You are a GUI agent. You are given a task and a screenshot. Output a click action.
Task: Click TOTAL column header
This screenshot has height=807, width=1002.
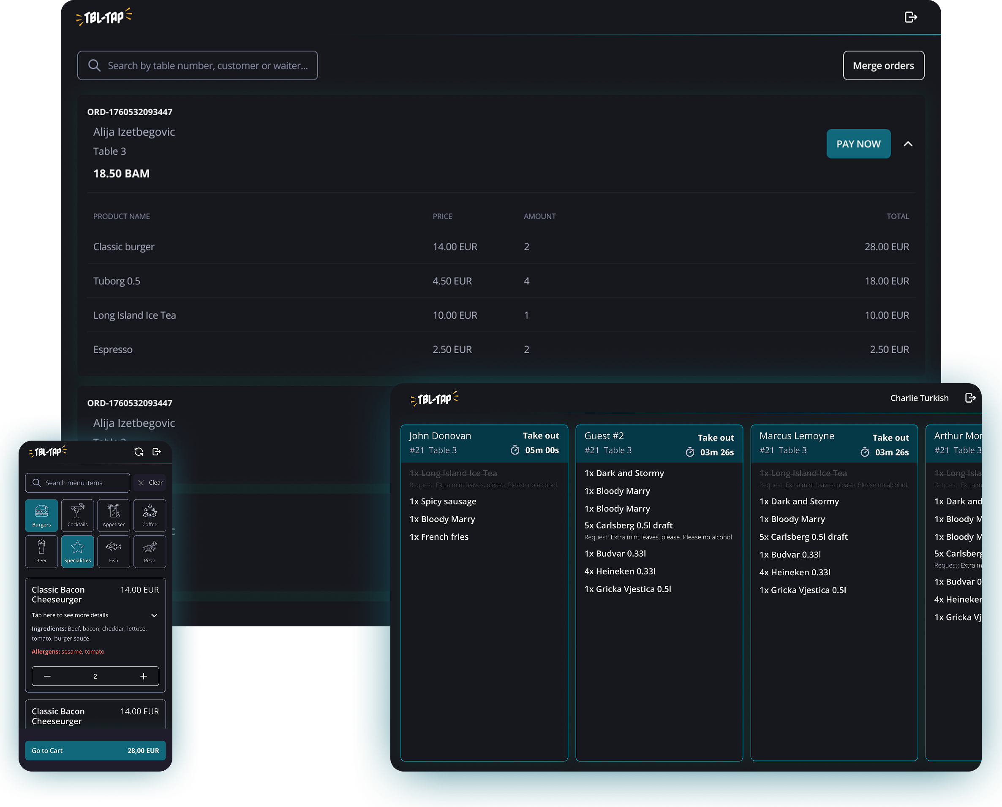point(897,216)
